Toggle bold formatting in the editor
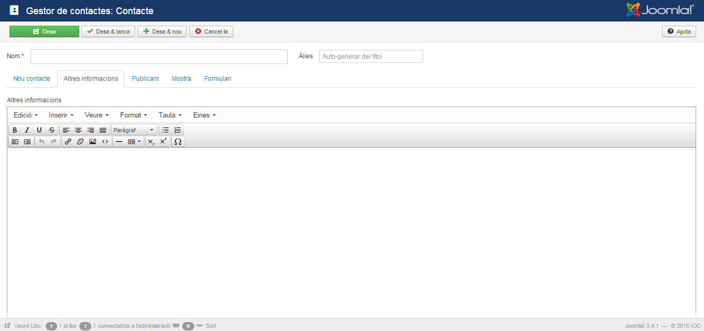 (x=15, y=130)
